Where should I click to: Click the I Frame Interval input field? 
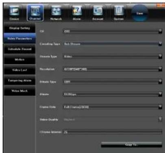click(x=113, y=132)
